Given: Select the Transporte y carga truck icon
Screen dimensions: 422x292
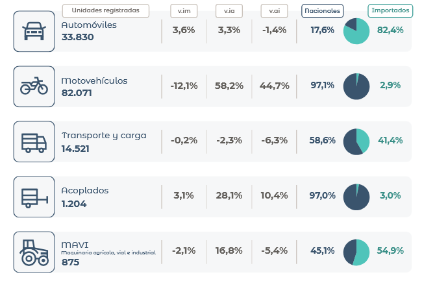Looking at the screenshot, I should tap(34, 141).
